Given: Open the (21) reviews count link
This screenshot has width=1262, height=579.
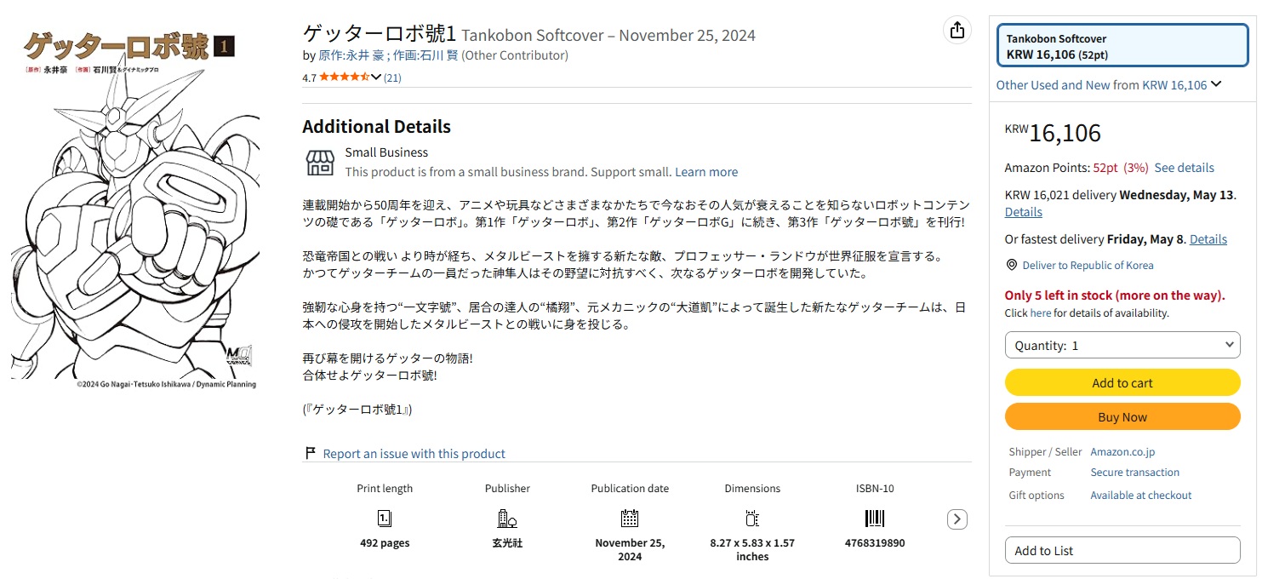Looking at the screenshot, I should pyautogui.click(x=392, y=77).
